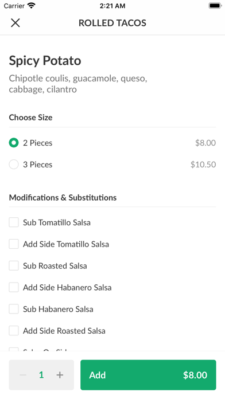The width and height of the screenshot is (225, 399).
Task: Tap the minus icon to decrease quantity
Action: (x=23, y=375)
